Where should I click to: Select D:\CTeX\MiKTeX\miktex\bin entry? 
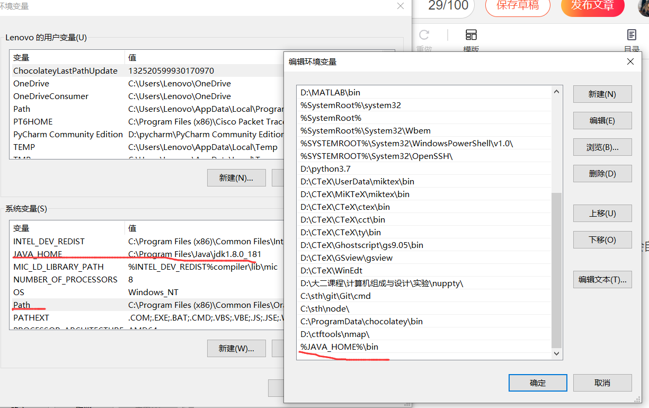point(424,194)
